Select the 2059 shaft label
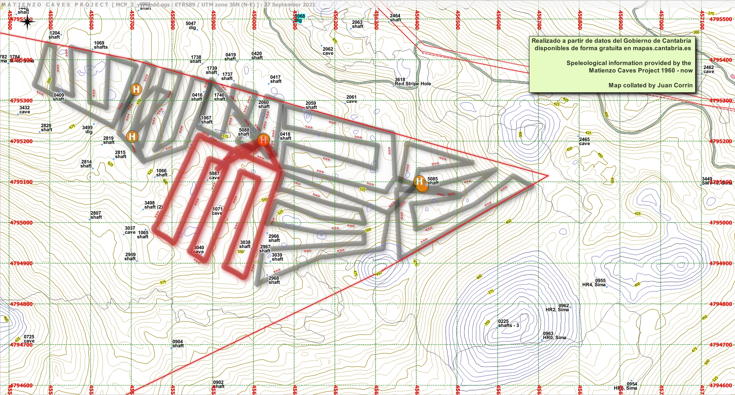The height and width of the screenshot is (395, 735). (x=311, y=105)
